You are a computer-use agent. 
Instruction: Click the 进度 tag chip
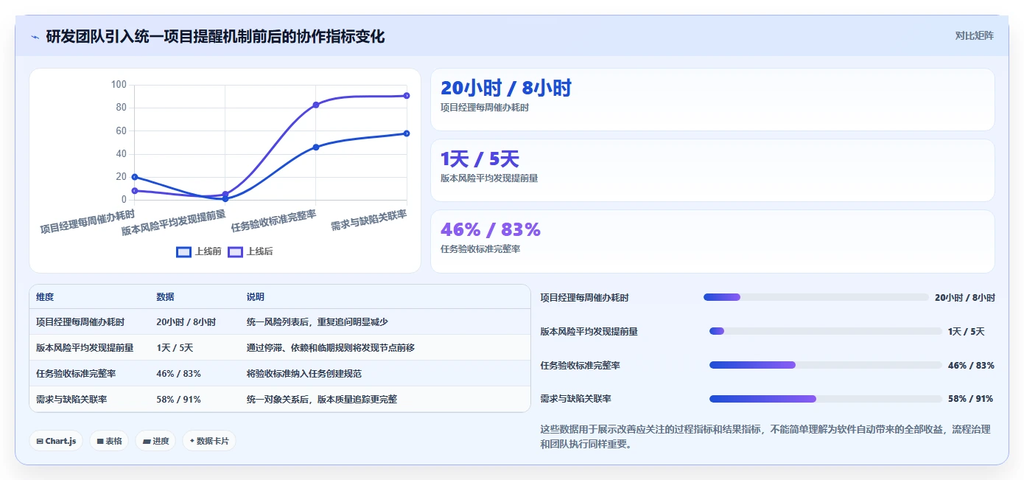[155, 441]
